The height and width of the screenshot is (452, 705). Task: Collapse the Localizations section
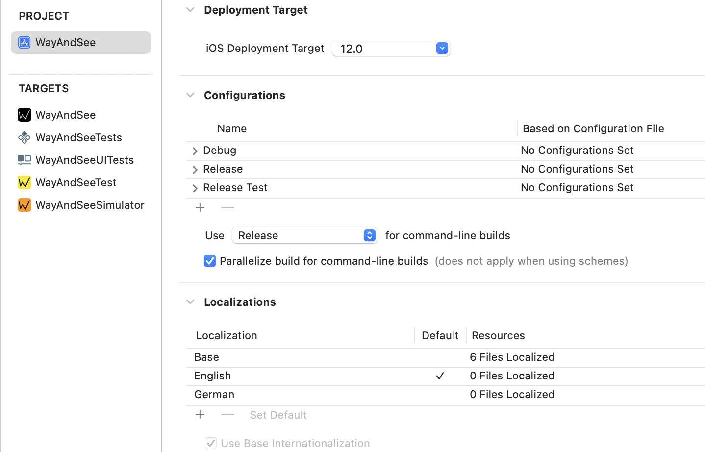tap(190, 302)
